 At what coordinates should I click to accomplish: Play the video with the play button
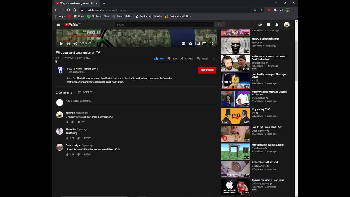(x=61, y=44)
